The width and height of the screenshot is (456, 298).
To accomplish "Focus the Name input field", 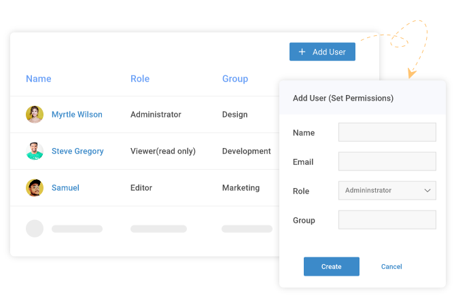I will click(x=387, y=132).
